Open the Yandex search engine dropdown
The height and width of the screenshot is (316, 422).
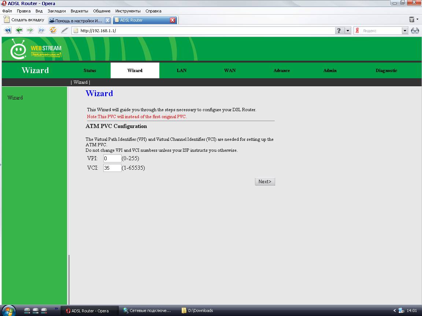click(x=405, y=31)
